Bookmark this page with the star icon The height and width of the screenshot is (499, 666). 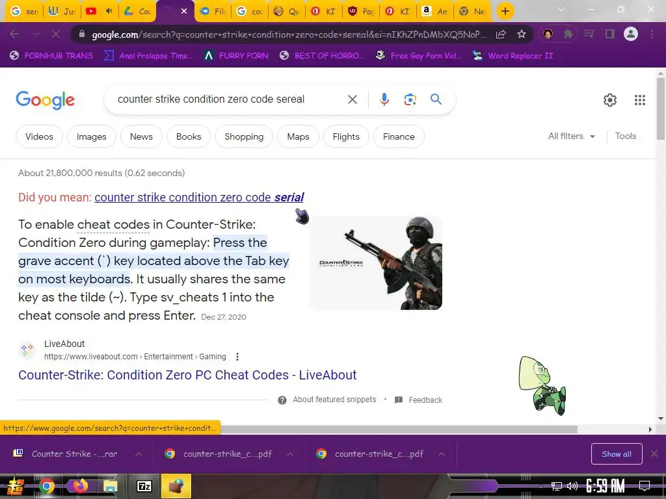522,34
